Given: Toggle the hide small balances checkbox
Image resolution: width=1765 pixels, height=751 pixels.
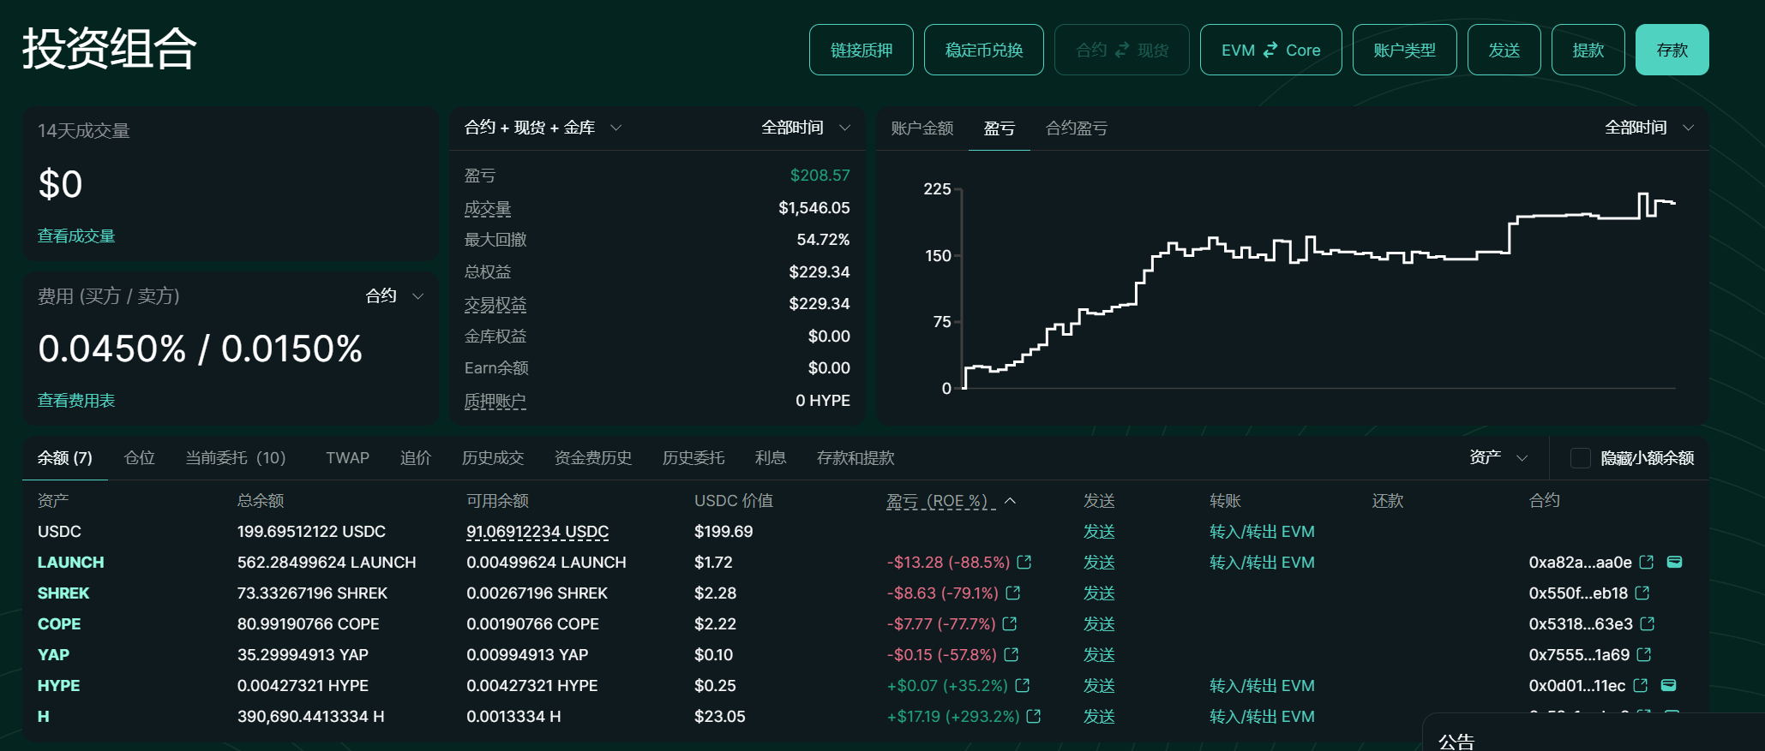Looking at the screenshot, I should point(1580,458).
